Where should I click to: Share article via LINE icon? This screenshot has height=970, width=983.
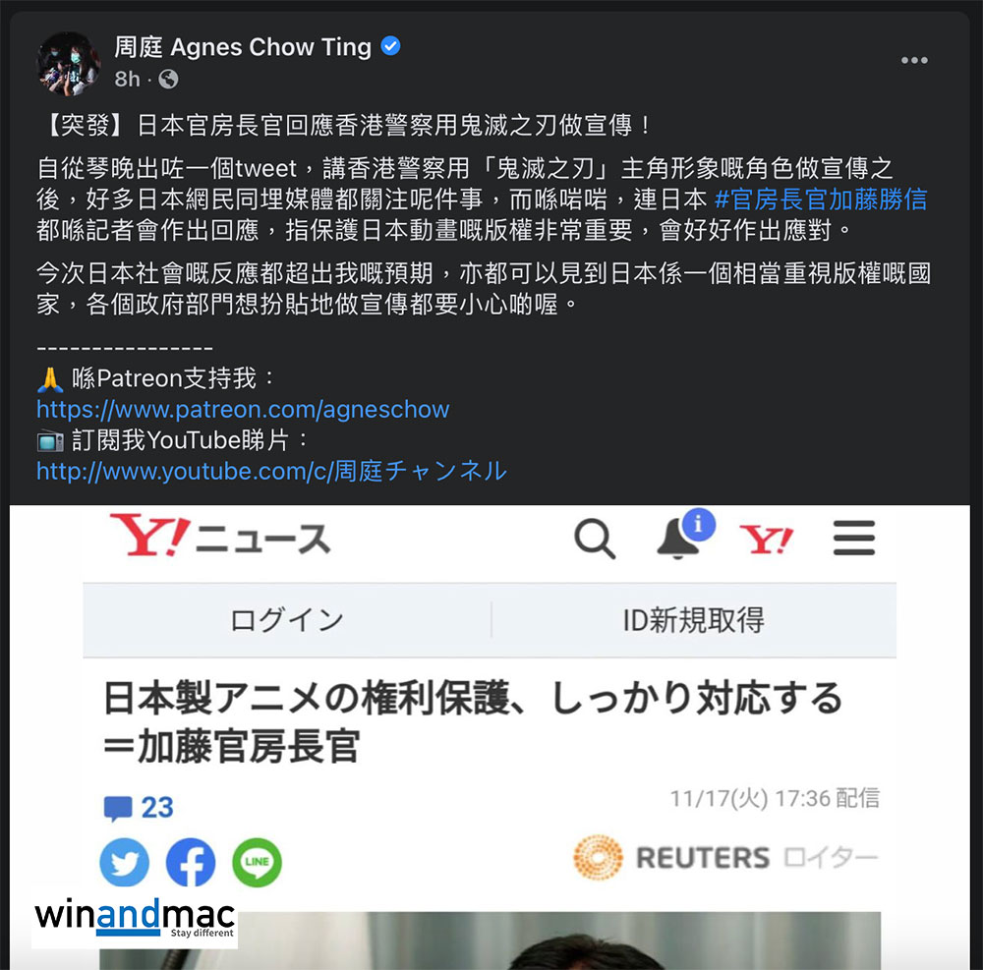coord(257,862)
